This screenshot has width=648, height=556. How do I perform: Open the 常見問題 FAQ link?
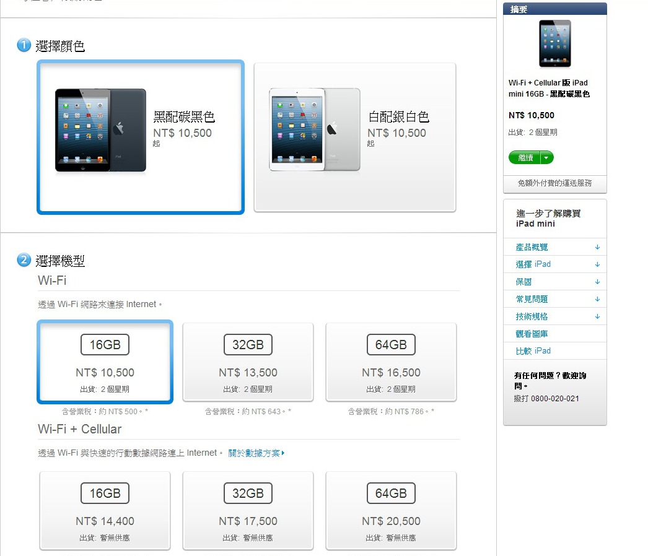point(532,299)
